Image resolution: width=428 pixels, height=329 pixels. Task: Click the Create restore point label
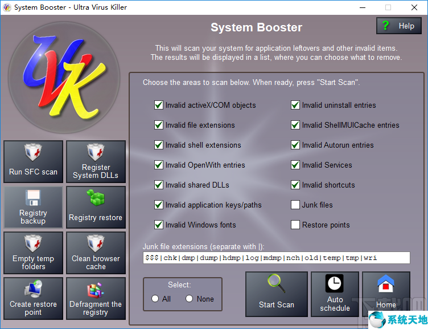click(x=34, y=308)
